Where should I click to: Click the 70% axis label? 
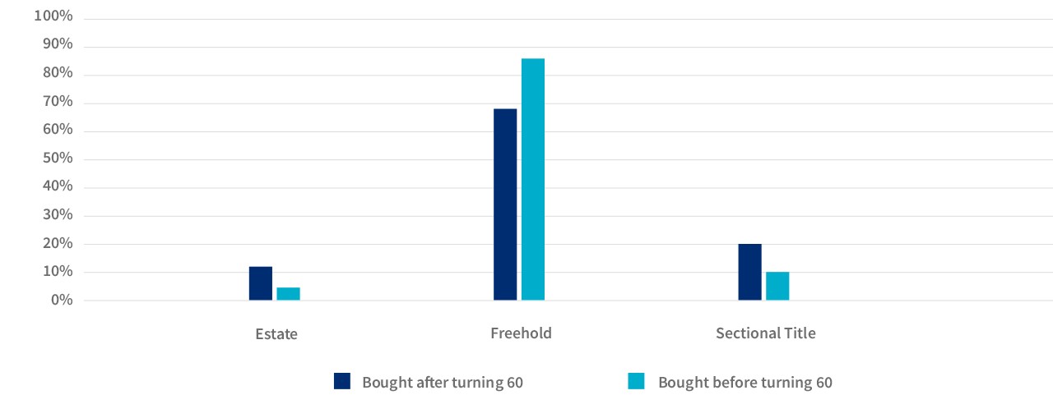coord(58,103)
